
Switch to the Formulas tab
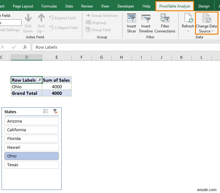tap(49, 6)
